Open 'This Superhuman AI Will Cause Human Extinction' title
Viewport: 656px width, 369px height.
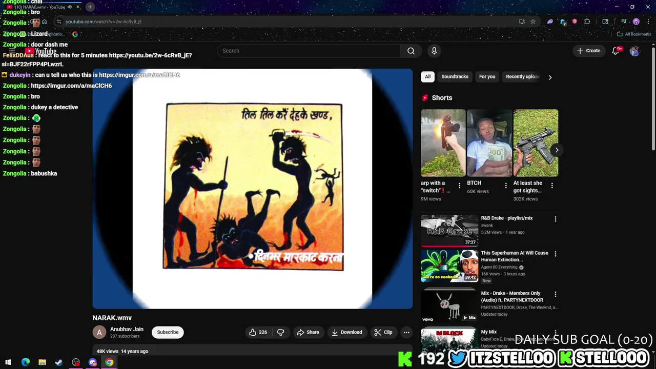(x=515, y=256)
